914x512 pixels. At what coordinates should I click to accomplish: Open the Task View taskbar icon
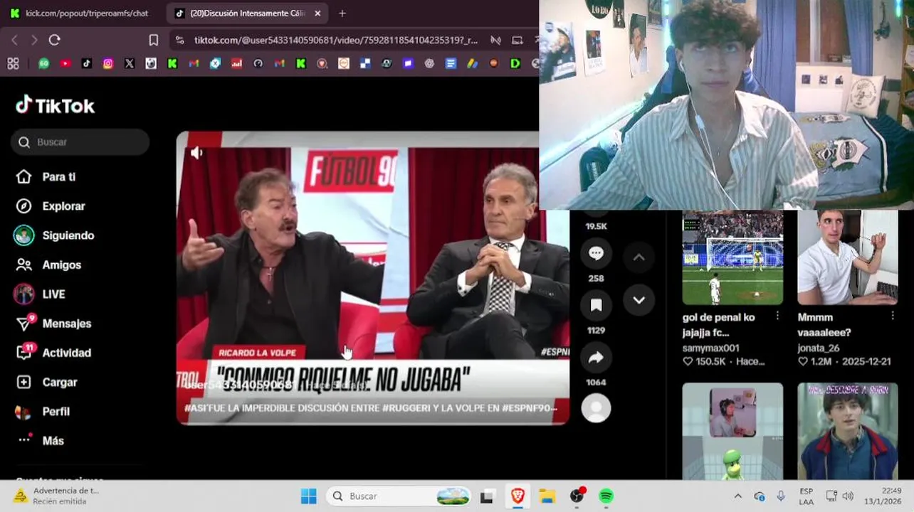coord(487,496)
